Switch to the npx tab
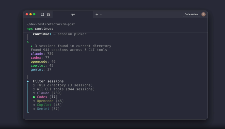The image size is (225, 129). click(x=73, y=14)
